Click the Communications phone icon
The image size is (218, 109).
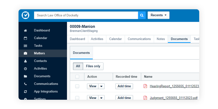click(x=25, y=84)
